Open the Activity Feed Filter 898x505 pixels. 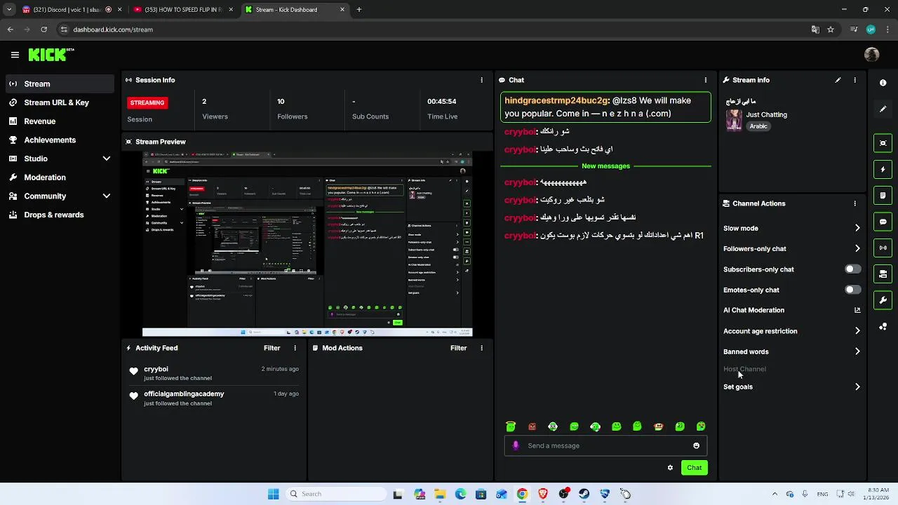pos(272,348)
